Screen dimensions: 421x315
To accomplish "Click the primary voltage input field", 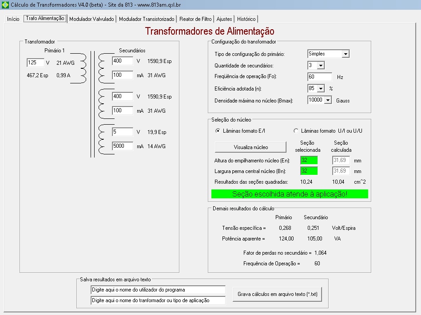I will (x=36, y=63).
